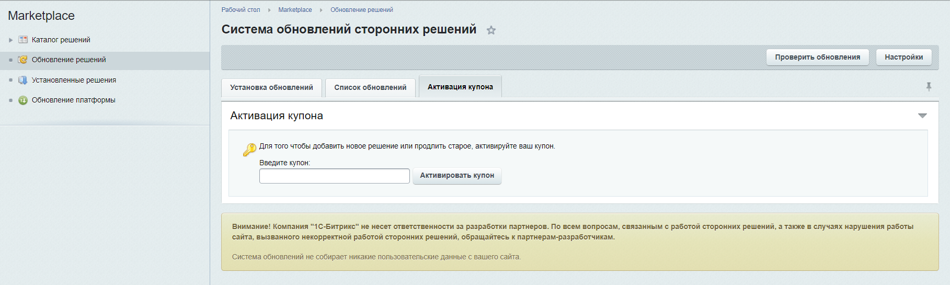Click the Каталог решений catalog icon
This screenshot has width=950, height=285.
click(23, 40)
